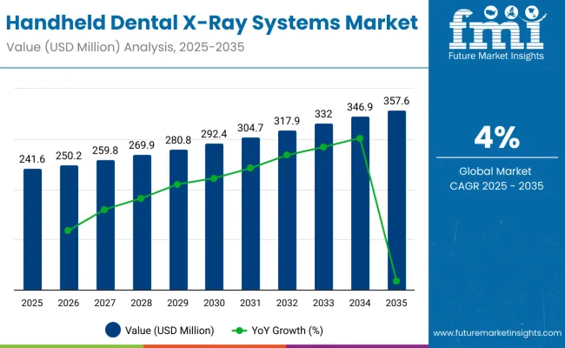
Task: Click the '259.8' value label
Action: pyautogui.click(x=105, y=151)
